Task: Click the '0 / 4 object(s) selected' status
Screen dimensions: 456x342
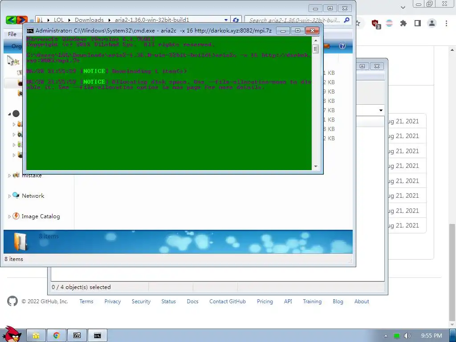Action: pos(81,287)
